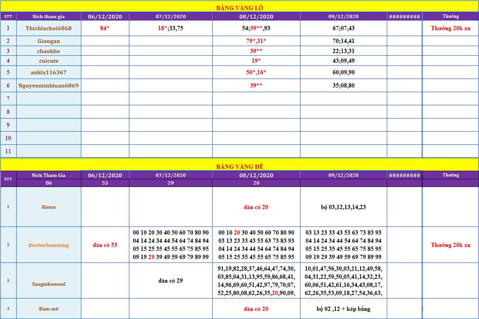The width and height of the screenshot is (479, 319).
Task: Select the cell "60;09,90"
Action: point(343,72)
